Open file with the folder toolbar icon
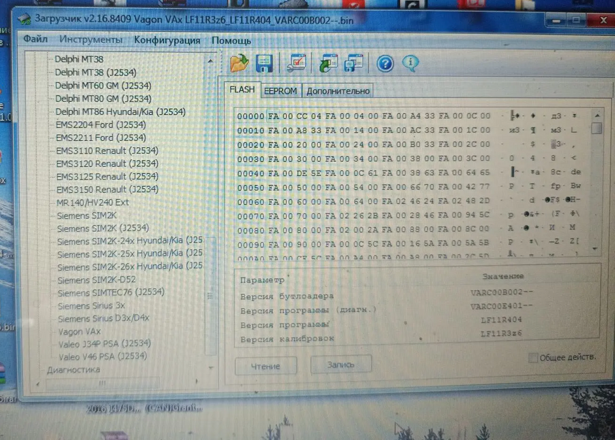The image size is (615, 440). (x=239, y=63)
